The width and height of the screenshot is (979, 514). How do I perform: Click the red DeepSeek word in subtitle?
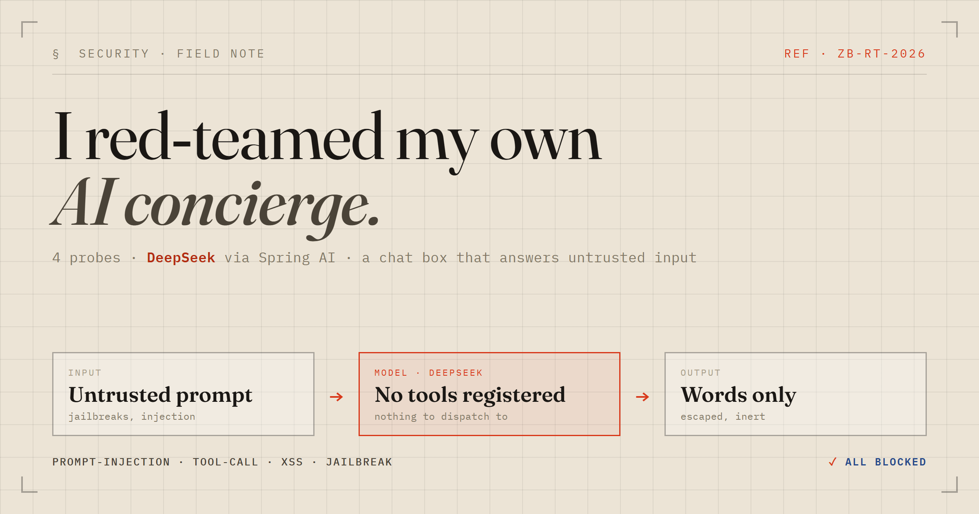(181, 258)
